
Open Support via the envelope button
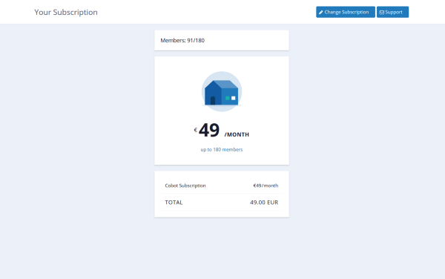(392, 12)
